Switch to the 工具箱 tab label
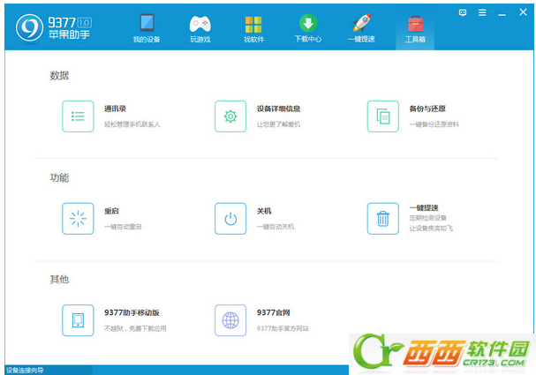Screen dimensions: 536x375 click(415, 40)
